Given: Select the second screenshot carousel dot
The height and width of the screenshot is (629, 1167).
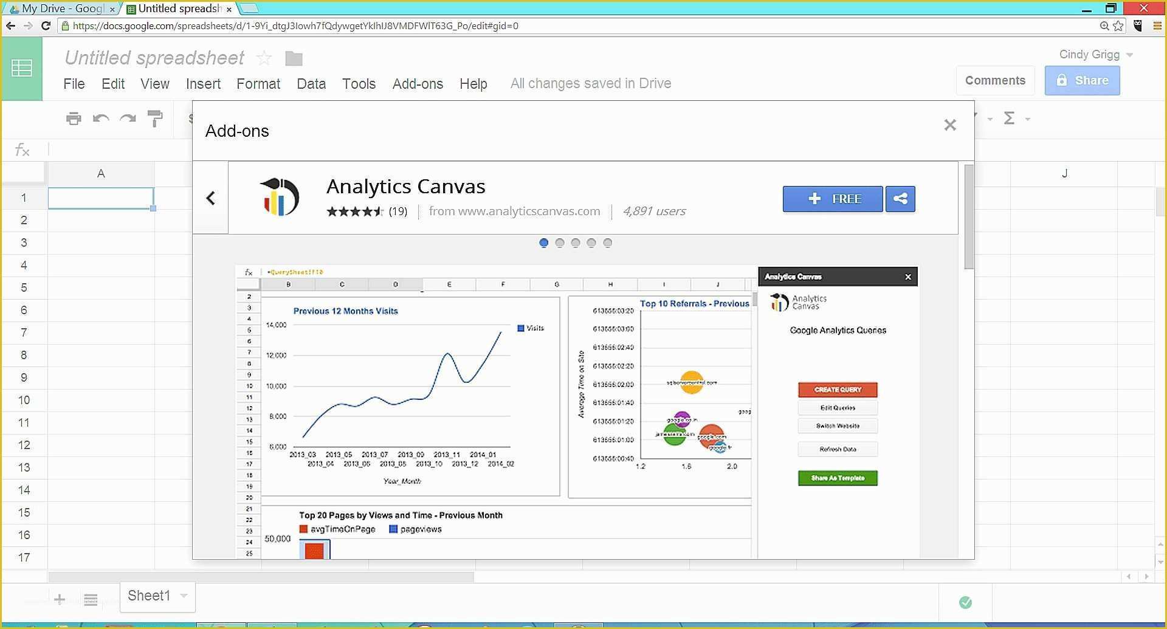Looking at the screenshot, I should click(560, 243).
